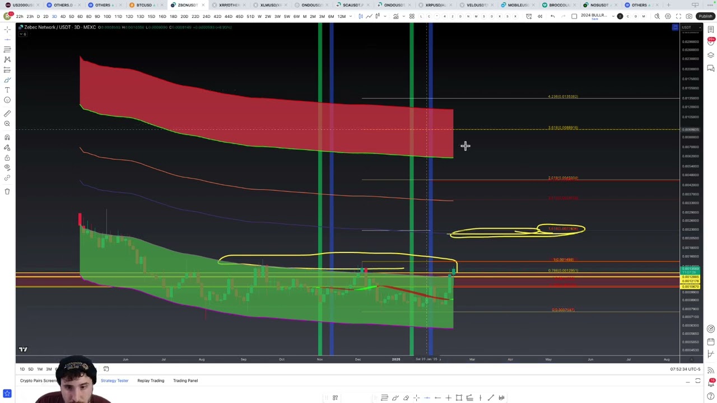717x403 pixels.
Task: Open the patterns tool in left sidebar
Action: (7, 59)
